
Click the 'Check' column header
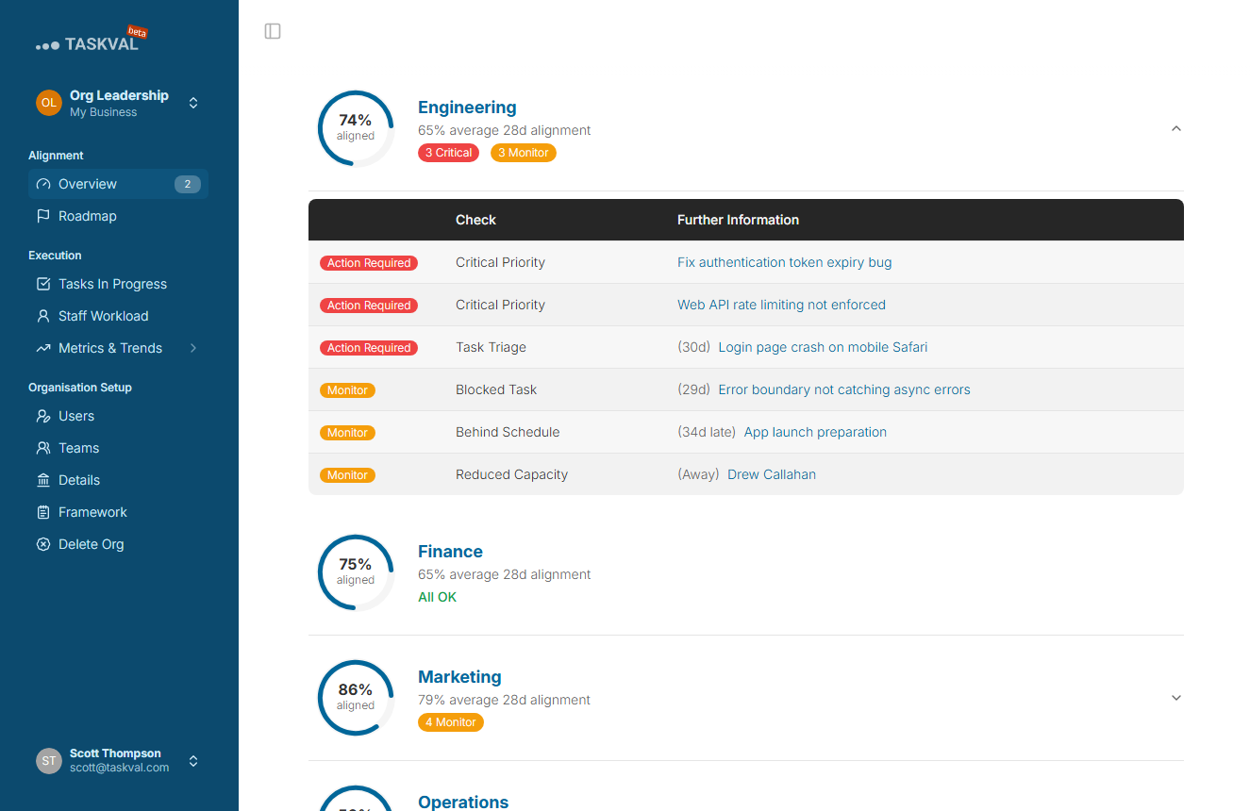[x=475, y=220]
